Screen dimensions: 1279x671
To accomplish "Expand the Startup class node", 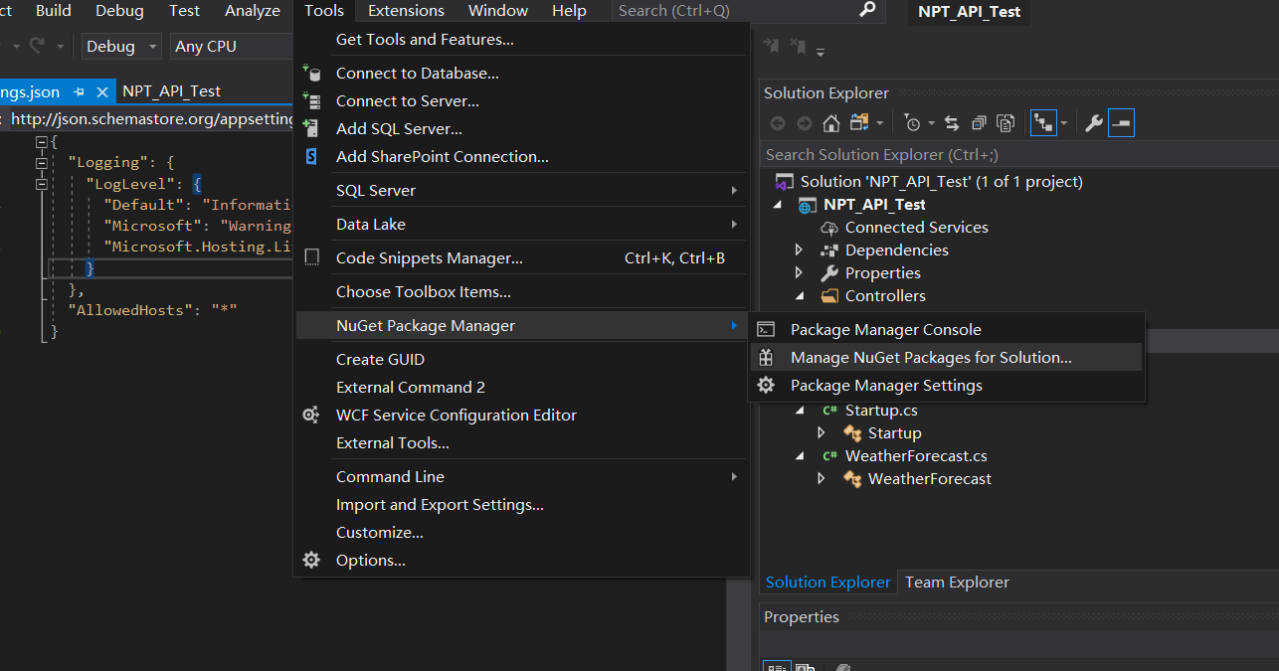I will [821, 432].
